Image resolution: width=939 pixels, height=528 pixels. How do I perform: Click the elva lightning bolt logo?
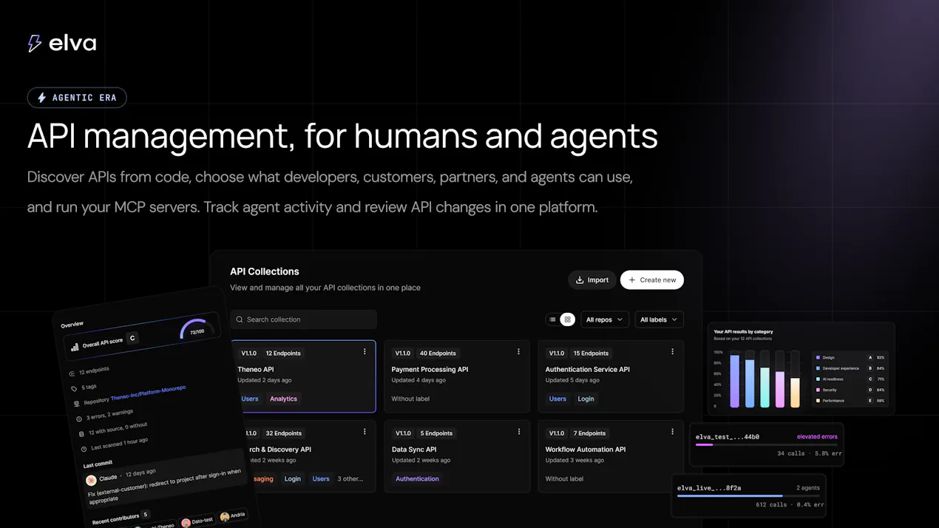34,43
